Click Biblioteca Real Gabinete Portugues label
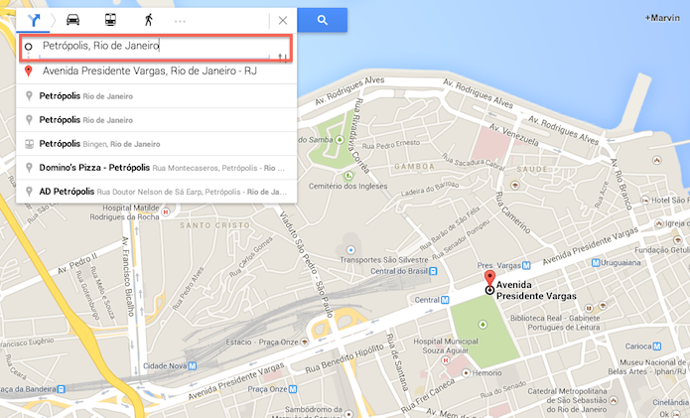Viewport: 690px width, 418px height. tap(555, 323)
